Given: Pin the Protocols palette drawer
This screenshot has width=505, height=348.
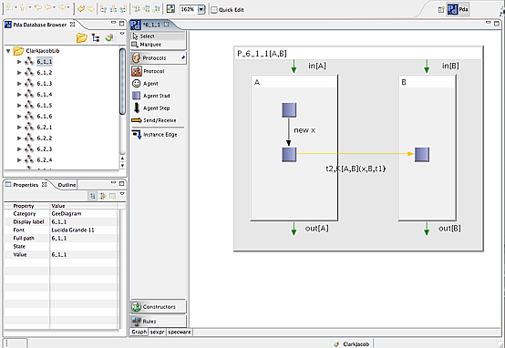Looking at the screenshot, I should pos(183,57).
